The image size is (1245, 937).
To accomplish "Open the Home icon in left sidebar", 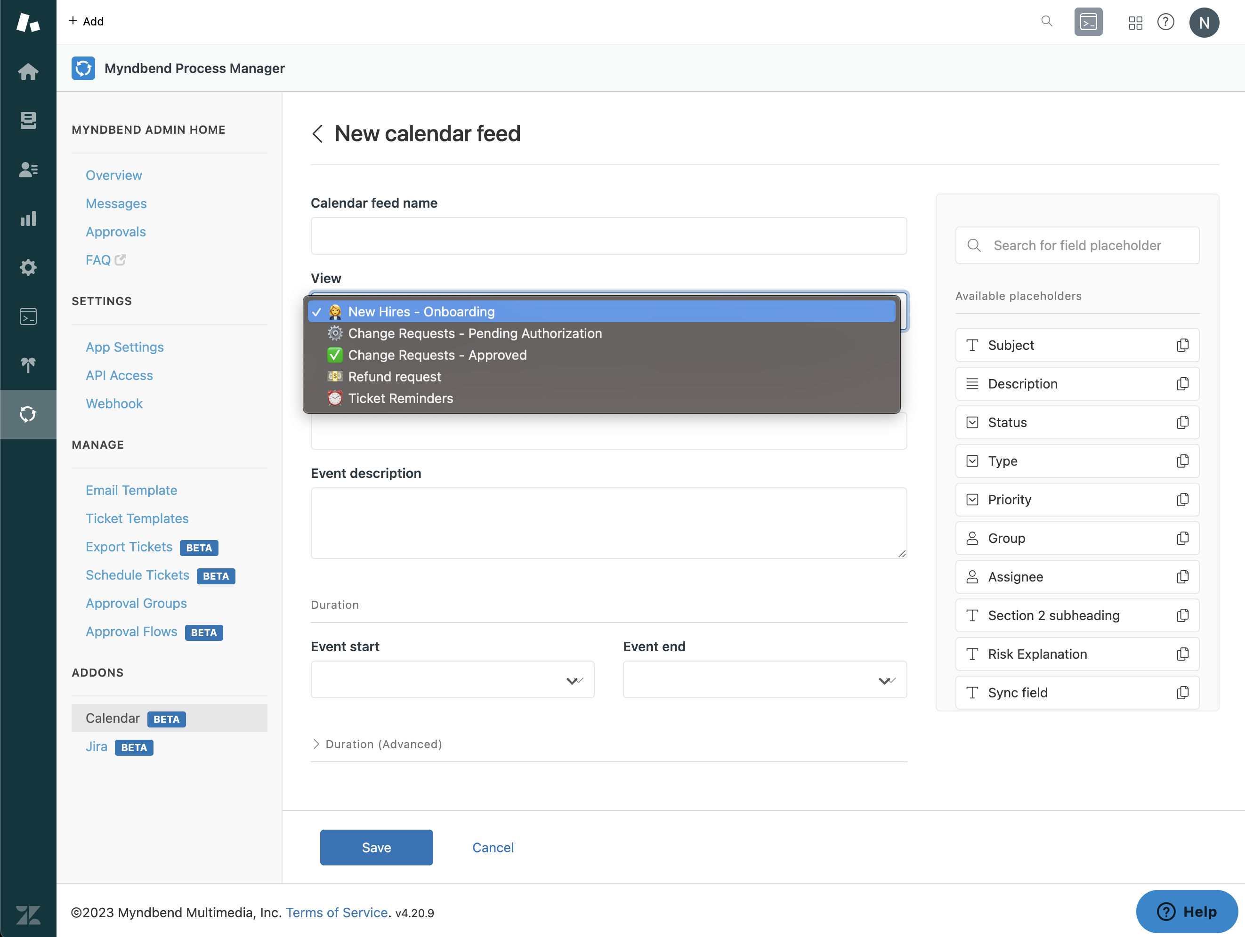I will coord(28,72).
